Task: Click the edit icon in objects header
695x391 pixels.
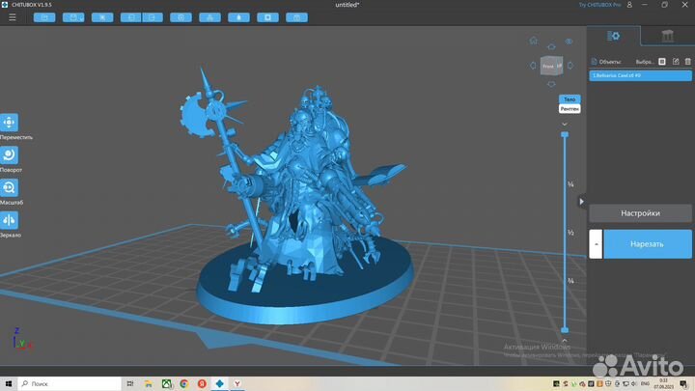Action: click(x=676, y=62)
